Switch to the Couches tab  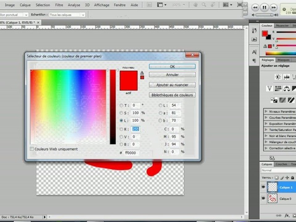pyautogui.click(x=281, y=164)
